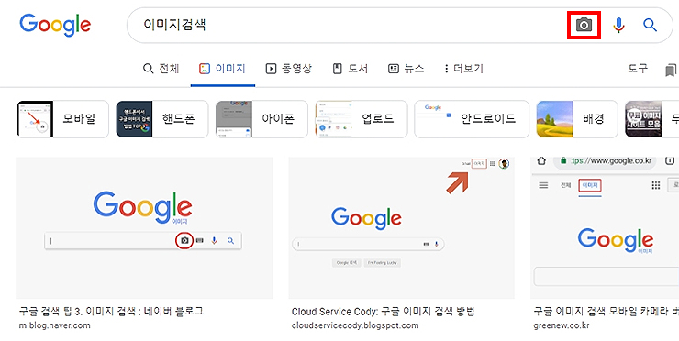Click the m.blog.naver.com source text
This screenshot has height=341, width=679.
coord(54,325)
